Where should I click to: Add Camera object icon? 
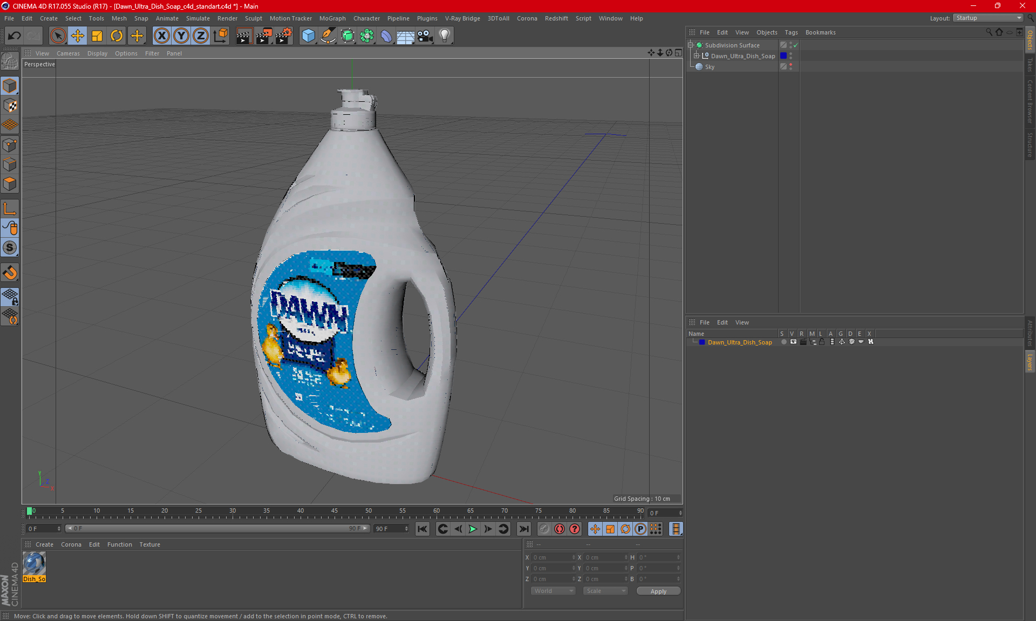tap(425, 36)
